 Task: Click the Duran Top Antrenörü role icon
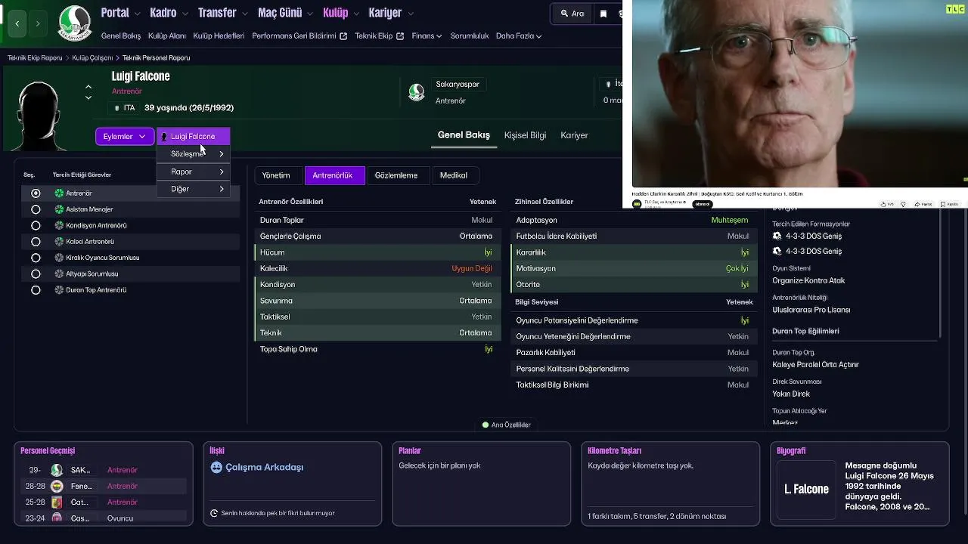pyautogui.click(x=59, y=290)
